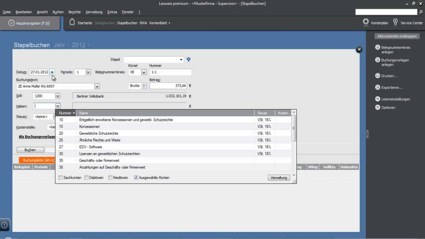This screenshot has width=425, height=239.
Task: Click in the Haben account input field
Action: [44, 106]
